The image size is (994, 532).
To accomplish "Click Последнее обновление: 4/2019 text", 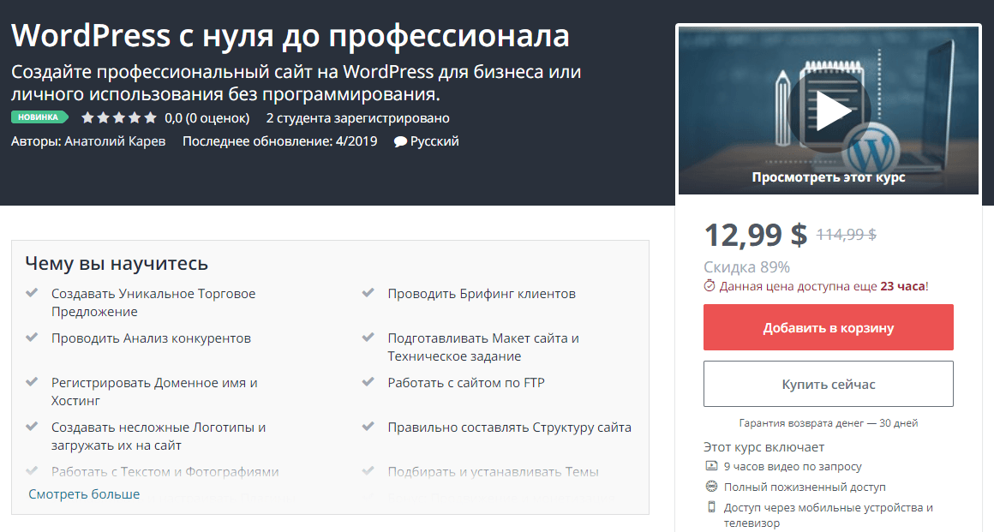I will pos(279,140).
